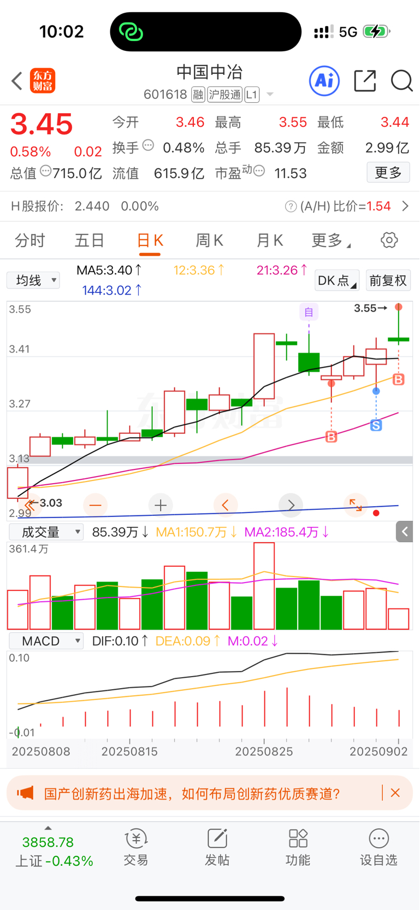
Task: Move chart right with gray arrow
Action: [291, 505]
